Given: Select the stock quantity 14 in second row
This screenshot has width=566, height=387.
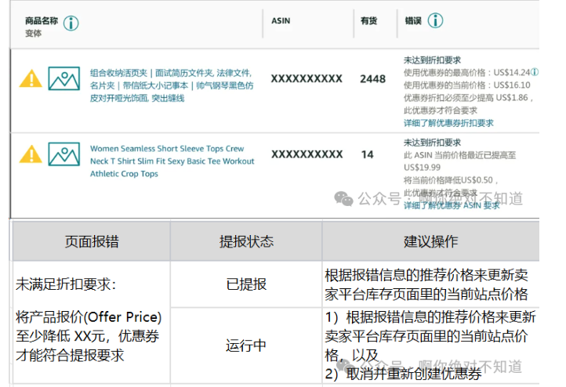Looking at the screenshot, I should click(x=367, y=154).
